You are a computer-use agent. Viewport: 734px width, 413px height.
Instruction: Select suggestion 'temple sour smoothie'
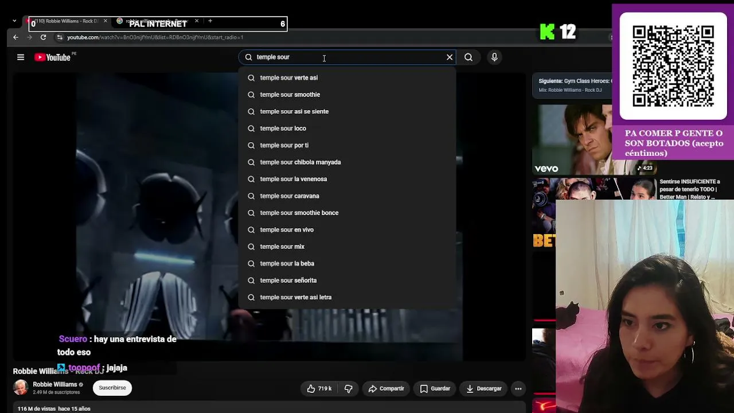coord(348,95)
